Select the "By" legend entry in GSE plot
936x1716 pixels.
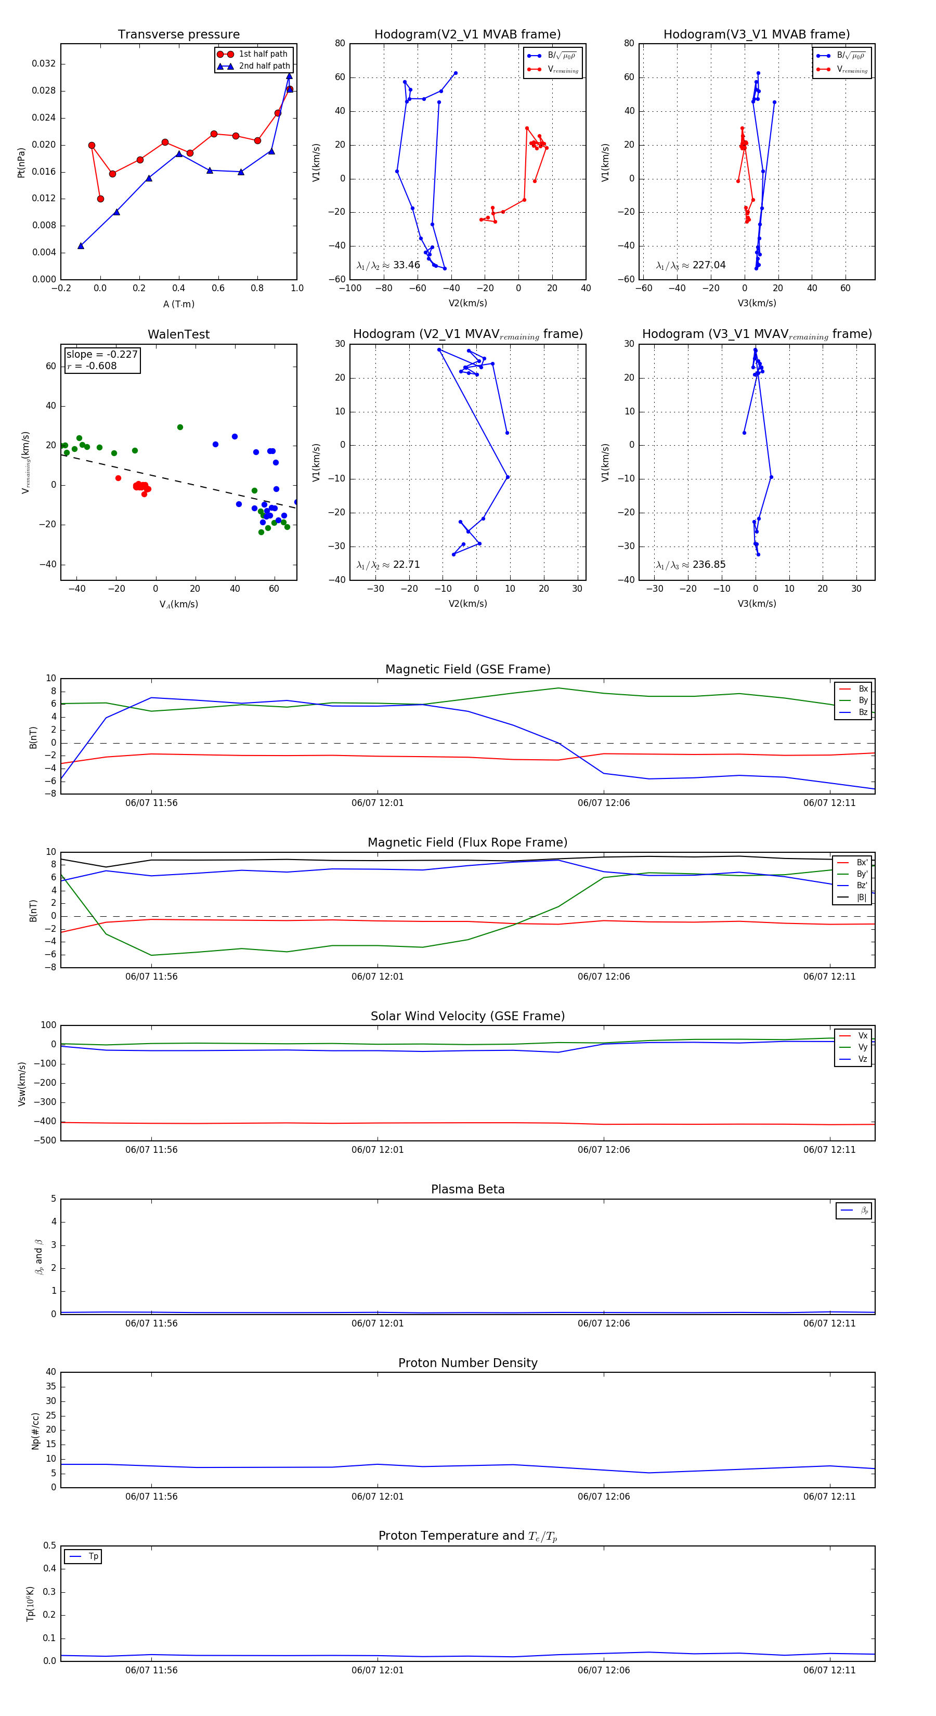pyautogui.click(x=853, y=700)
